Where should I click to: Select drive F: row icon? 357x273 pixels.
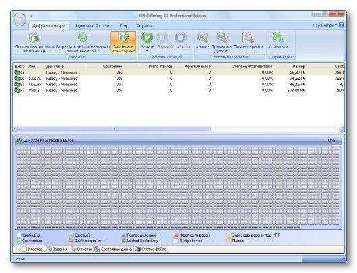point(18,91)
